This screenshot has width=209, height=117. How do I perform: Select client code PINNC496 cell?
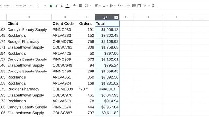coord(65,71)
